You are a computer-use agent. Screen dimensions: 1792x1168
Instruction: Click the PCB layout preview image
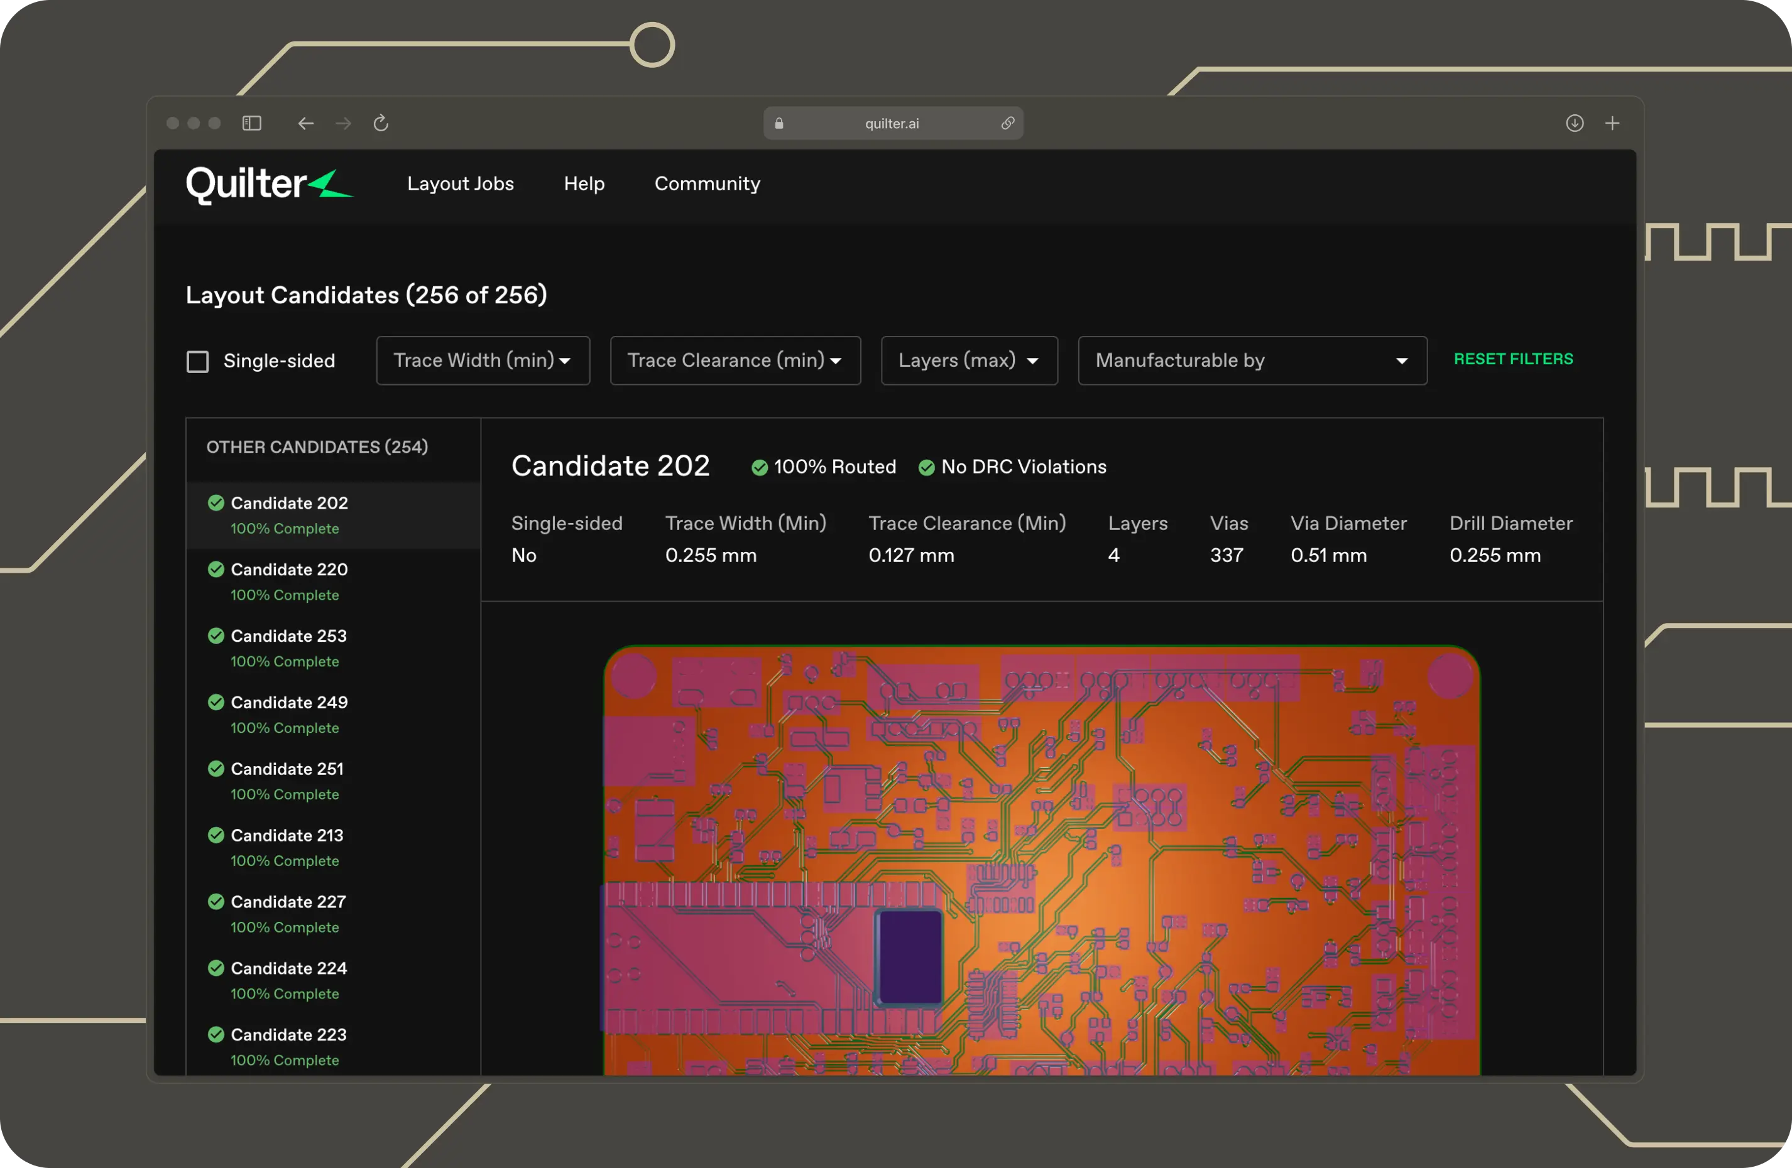pos(1042,860)
